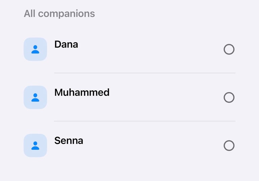Select the radio button for Dana
The height and width of the screenshot is (181, 259).
(x=229, y=49)
